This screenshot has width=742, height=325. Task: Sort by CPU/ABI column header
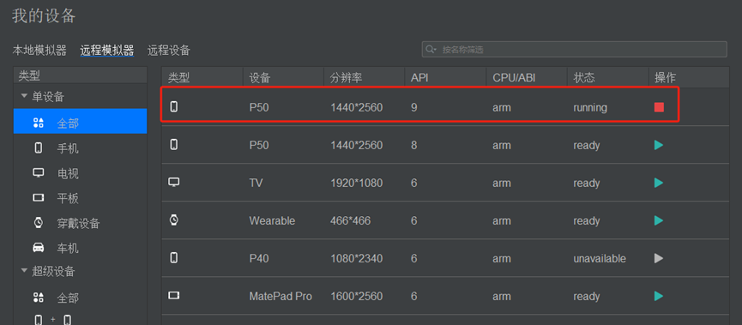527,77
